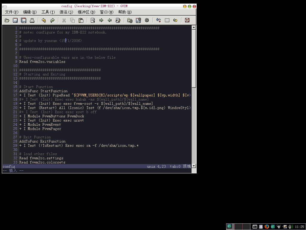Click the 'unix 4,23' status text
The height and width of the screenshot is (230, 306).
156,167
